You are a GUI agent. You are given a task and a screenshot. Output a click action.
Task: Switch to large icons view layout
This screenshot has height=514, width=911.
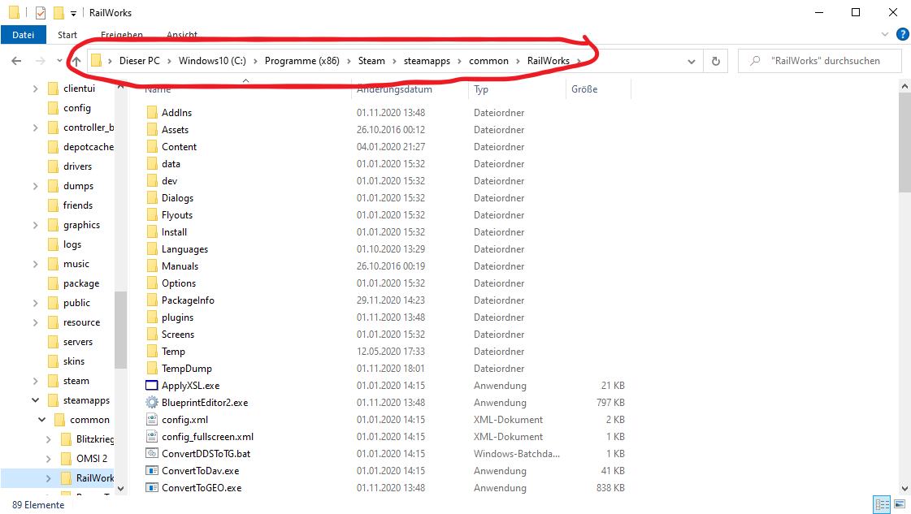900,505
